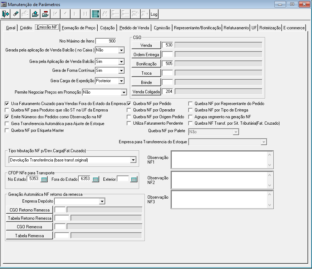Click the eraser clear icon in the toolbar
312x269 pixels.
click(x=15, y=14)
